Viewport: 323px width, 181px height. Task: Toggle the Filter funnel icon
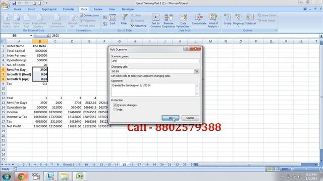coord(124,20)
